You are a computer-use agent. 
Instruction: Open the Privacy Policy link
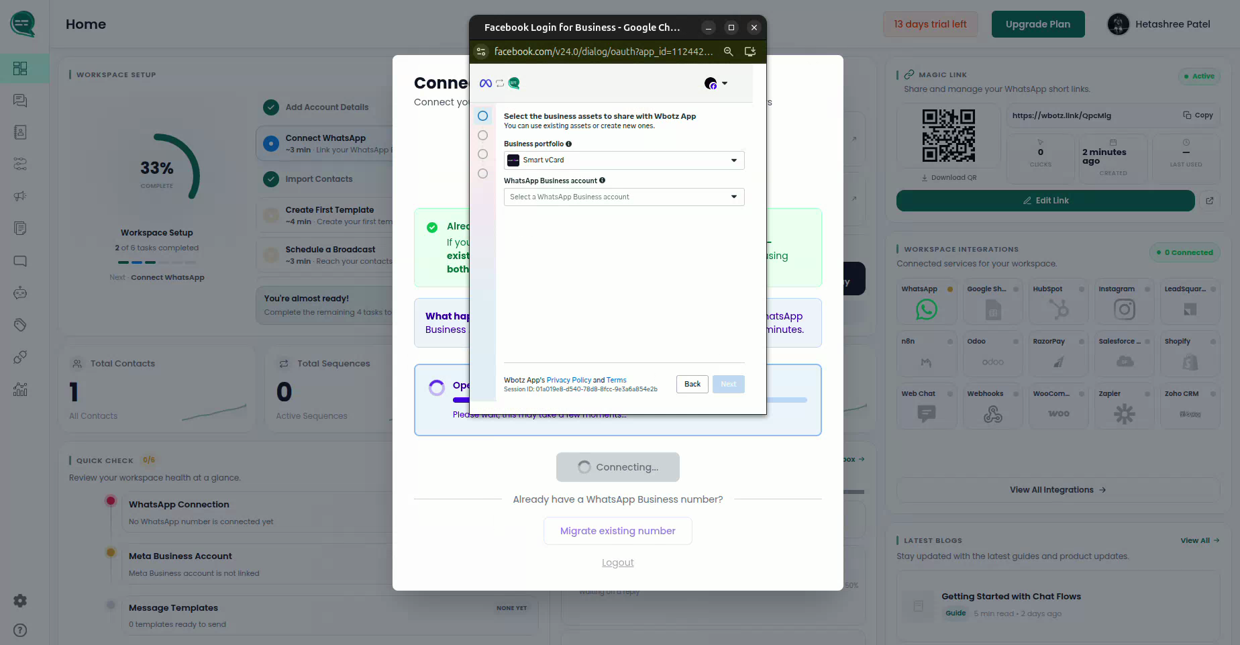point(569,381)
